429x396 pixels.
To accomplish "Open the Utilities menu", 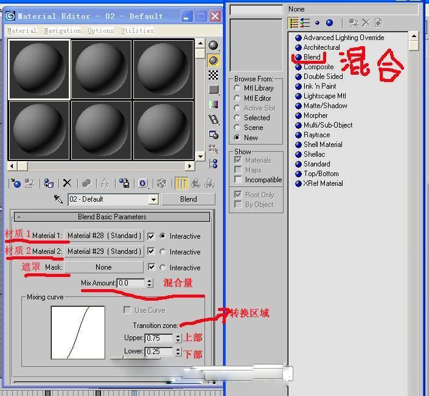I will [137, 30].
